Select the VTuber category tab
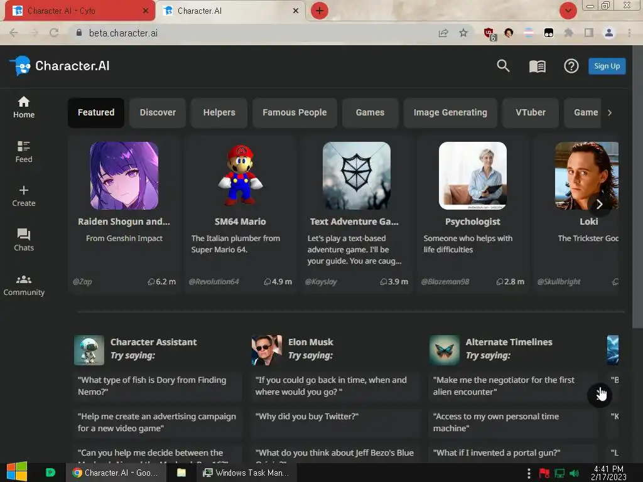The height and width of the screenshot is (482, 643). pyautogui.click(x=531, y=113)
